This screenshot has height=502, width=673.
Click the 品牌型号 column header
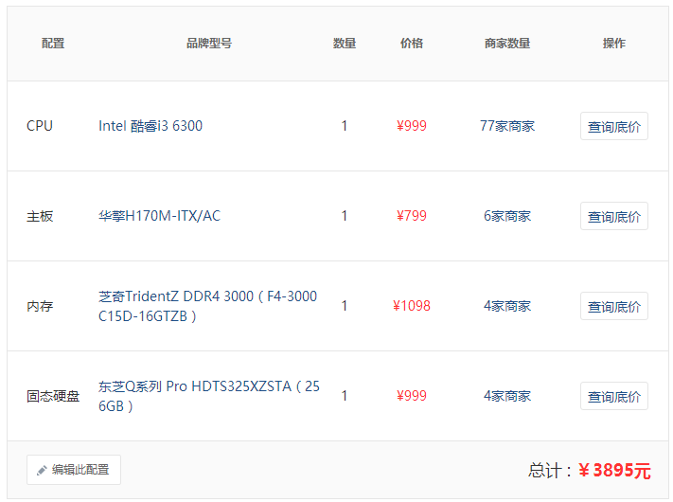[209, 44]
